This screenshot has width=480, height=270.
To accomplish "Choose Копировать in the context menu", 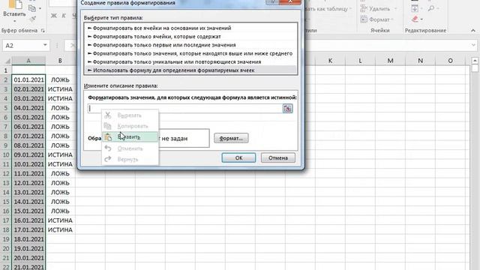I will click(130, 126).
